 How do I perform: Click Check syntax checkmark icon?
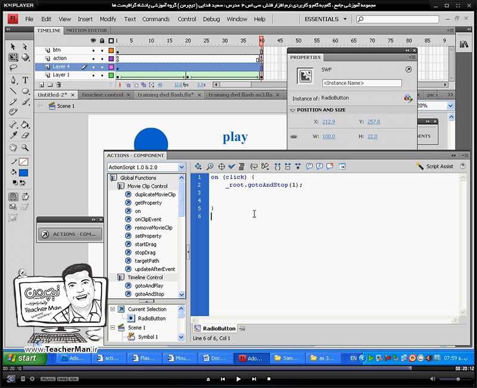(x=231, y=167)
